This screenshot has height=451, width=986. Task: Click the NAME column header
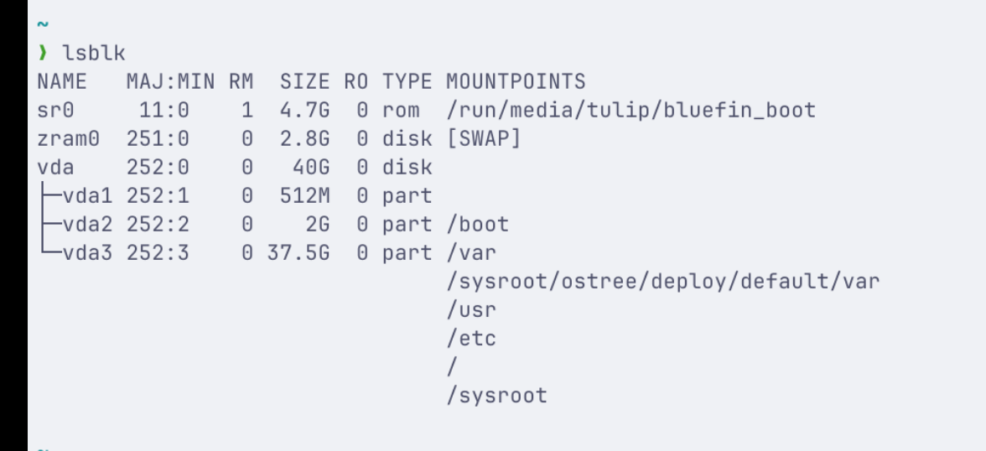62,82
